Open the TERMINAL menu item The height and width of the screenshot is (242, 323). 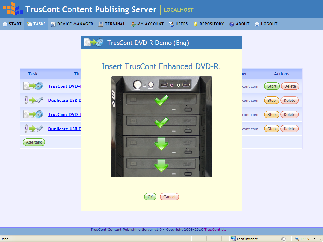(112, 24)
